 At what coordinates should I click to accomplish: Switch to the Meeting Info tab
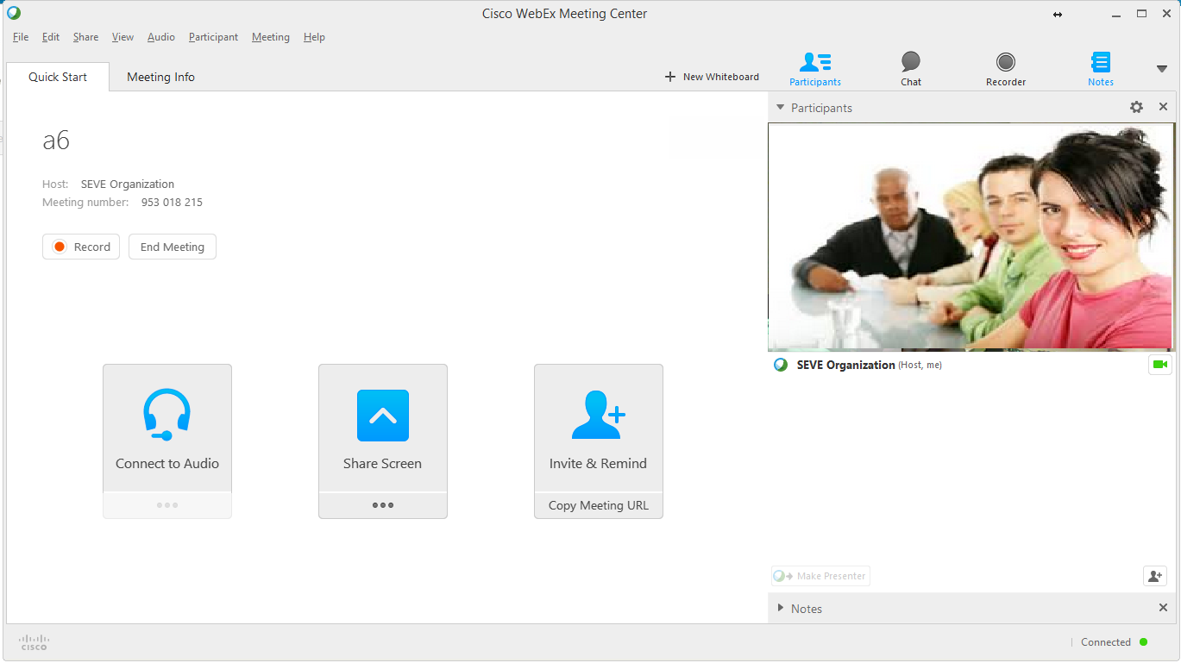tap(160, 77)
